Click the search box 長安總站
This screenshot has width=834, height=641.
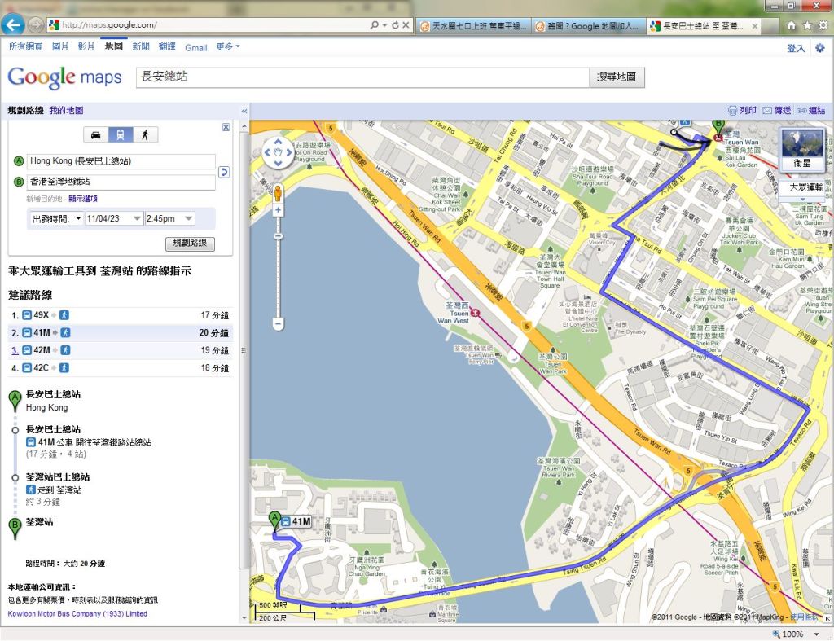click(362, 77)
